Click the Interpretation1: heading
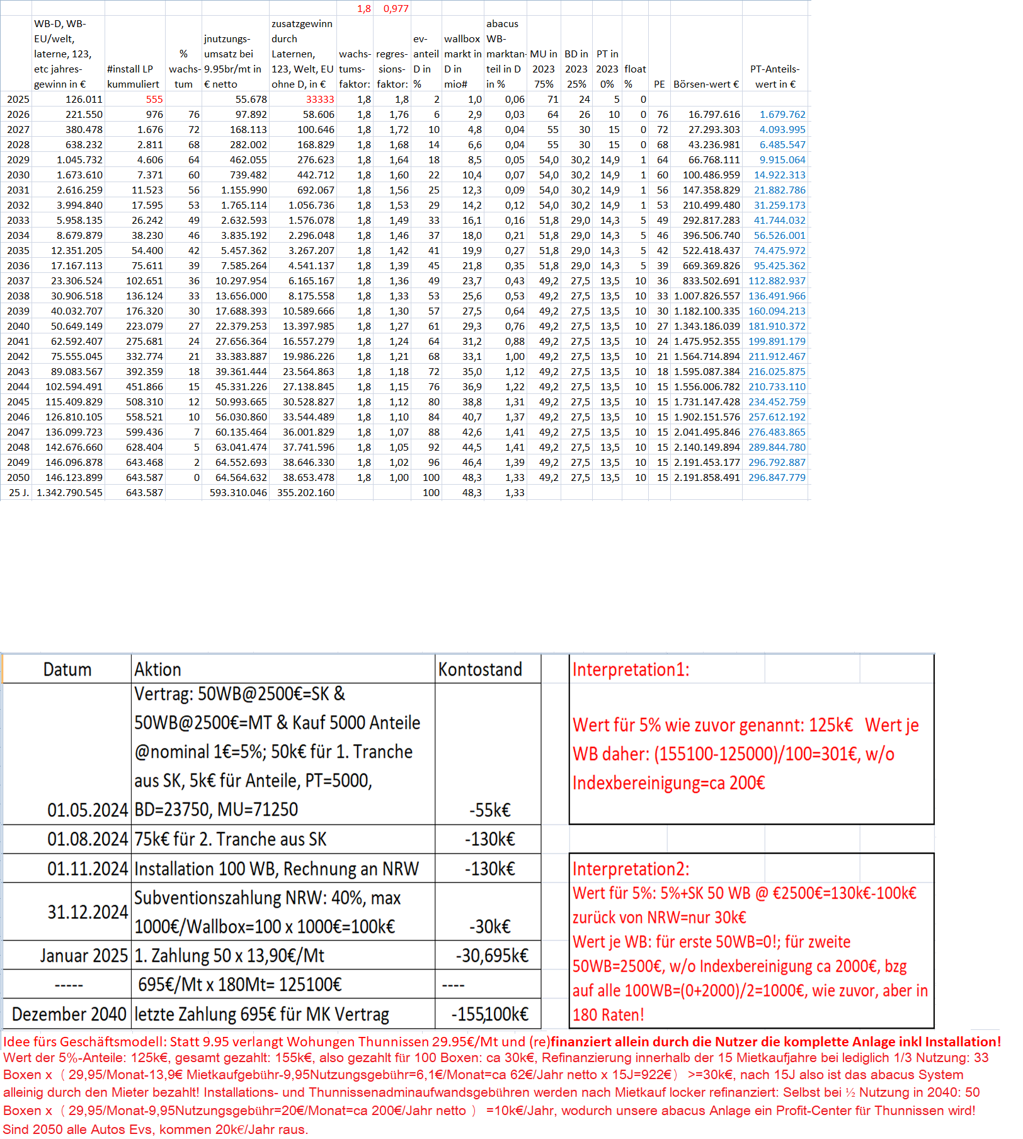 (631, 669)
